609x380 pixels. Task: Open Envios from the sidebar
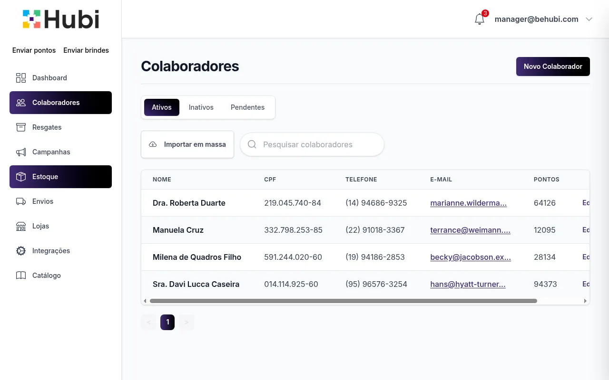coord(43,201)
